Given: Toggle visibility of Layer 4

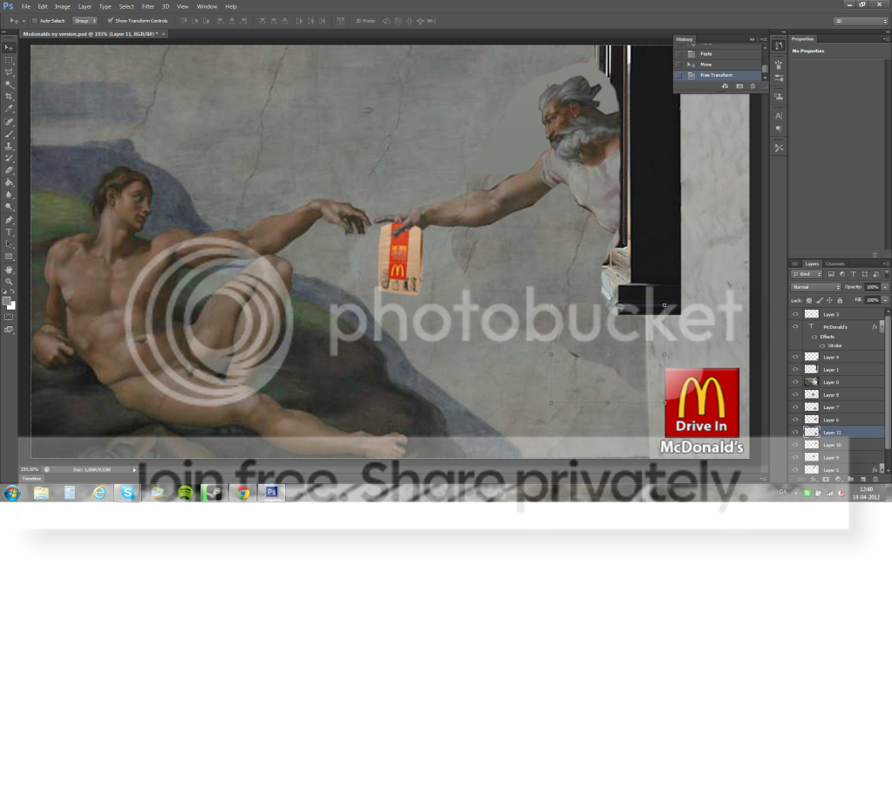Looking at the screenshot, I should pos(795,358).
